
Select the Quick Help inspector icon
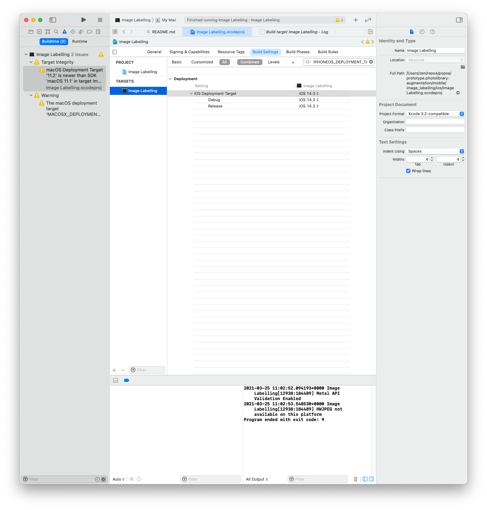[432, 32]
